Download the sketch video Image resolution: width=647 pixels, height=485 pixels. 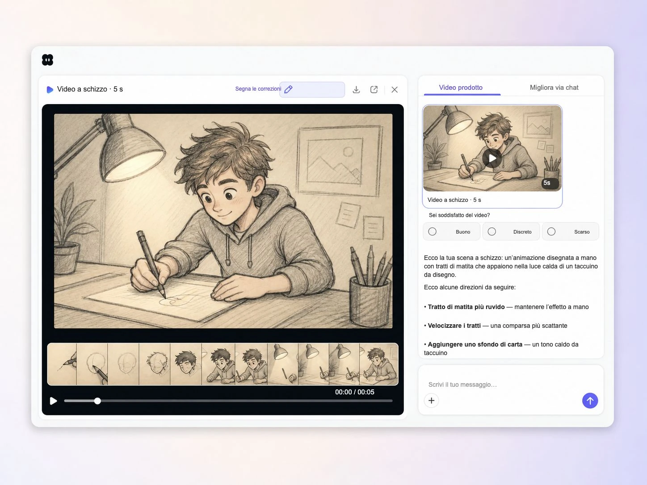pyautogui.click(x=356, y=90)
